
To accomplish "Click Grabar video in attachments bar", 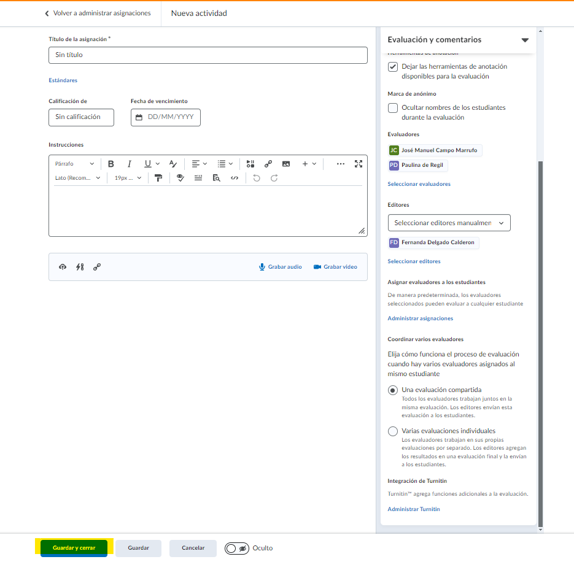I will 335,267.
